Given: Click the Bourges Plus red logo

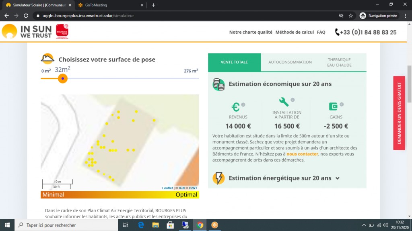Looking at the screenshot, I should pos(62,31).
